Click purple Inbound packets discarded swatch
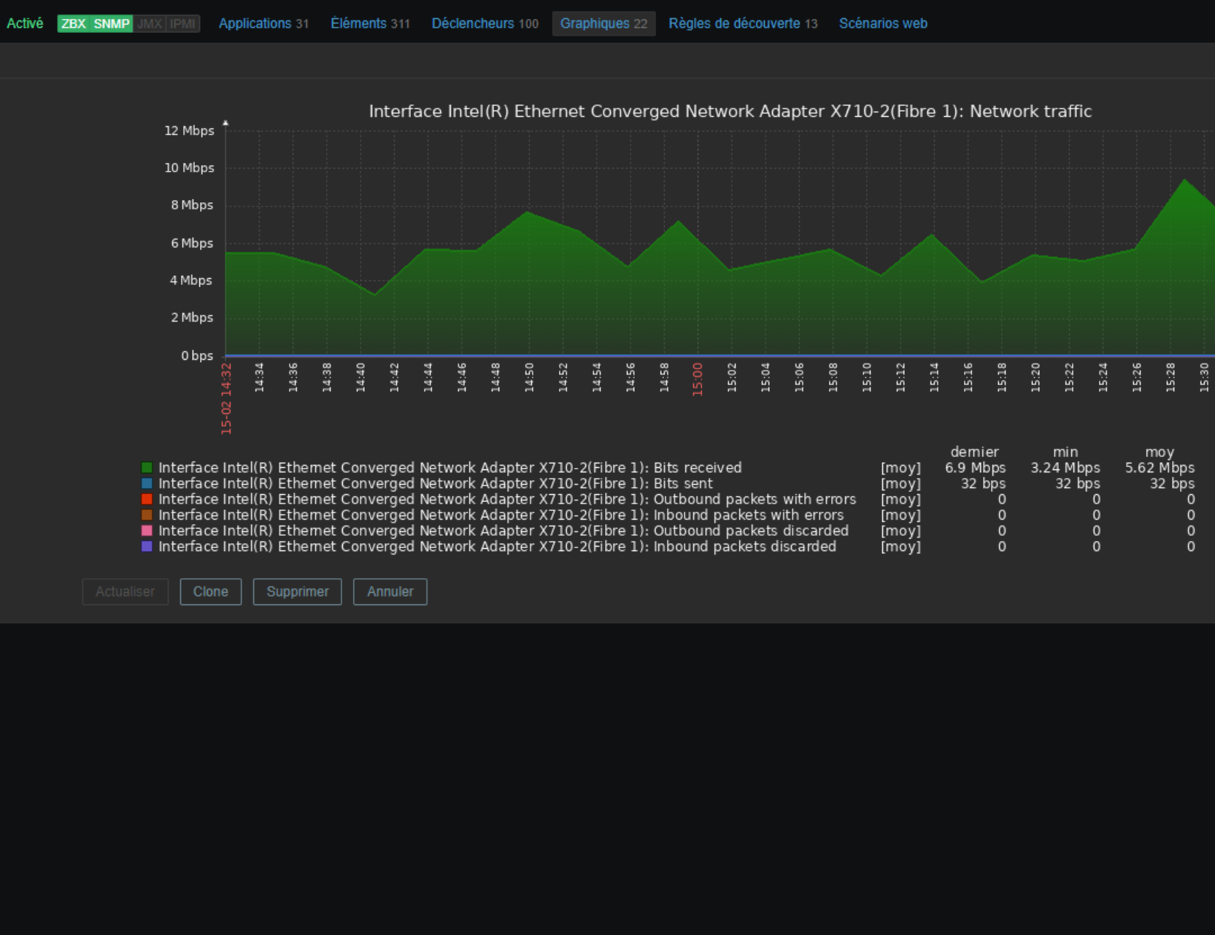The width and height of the screenshot is (1215, 935). (146, 547)
